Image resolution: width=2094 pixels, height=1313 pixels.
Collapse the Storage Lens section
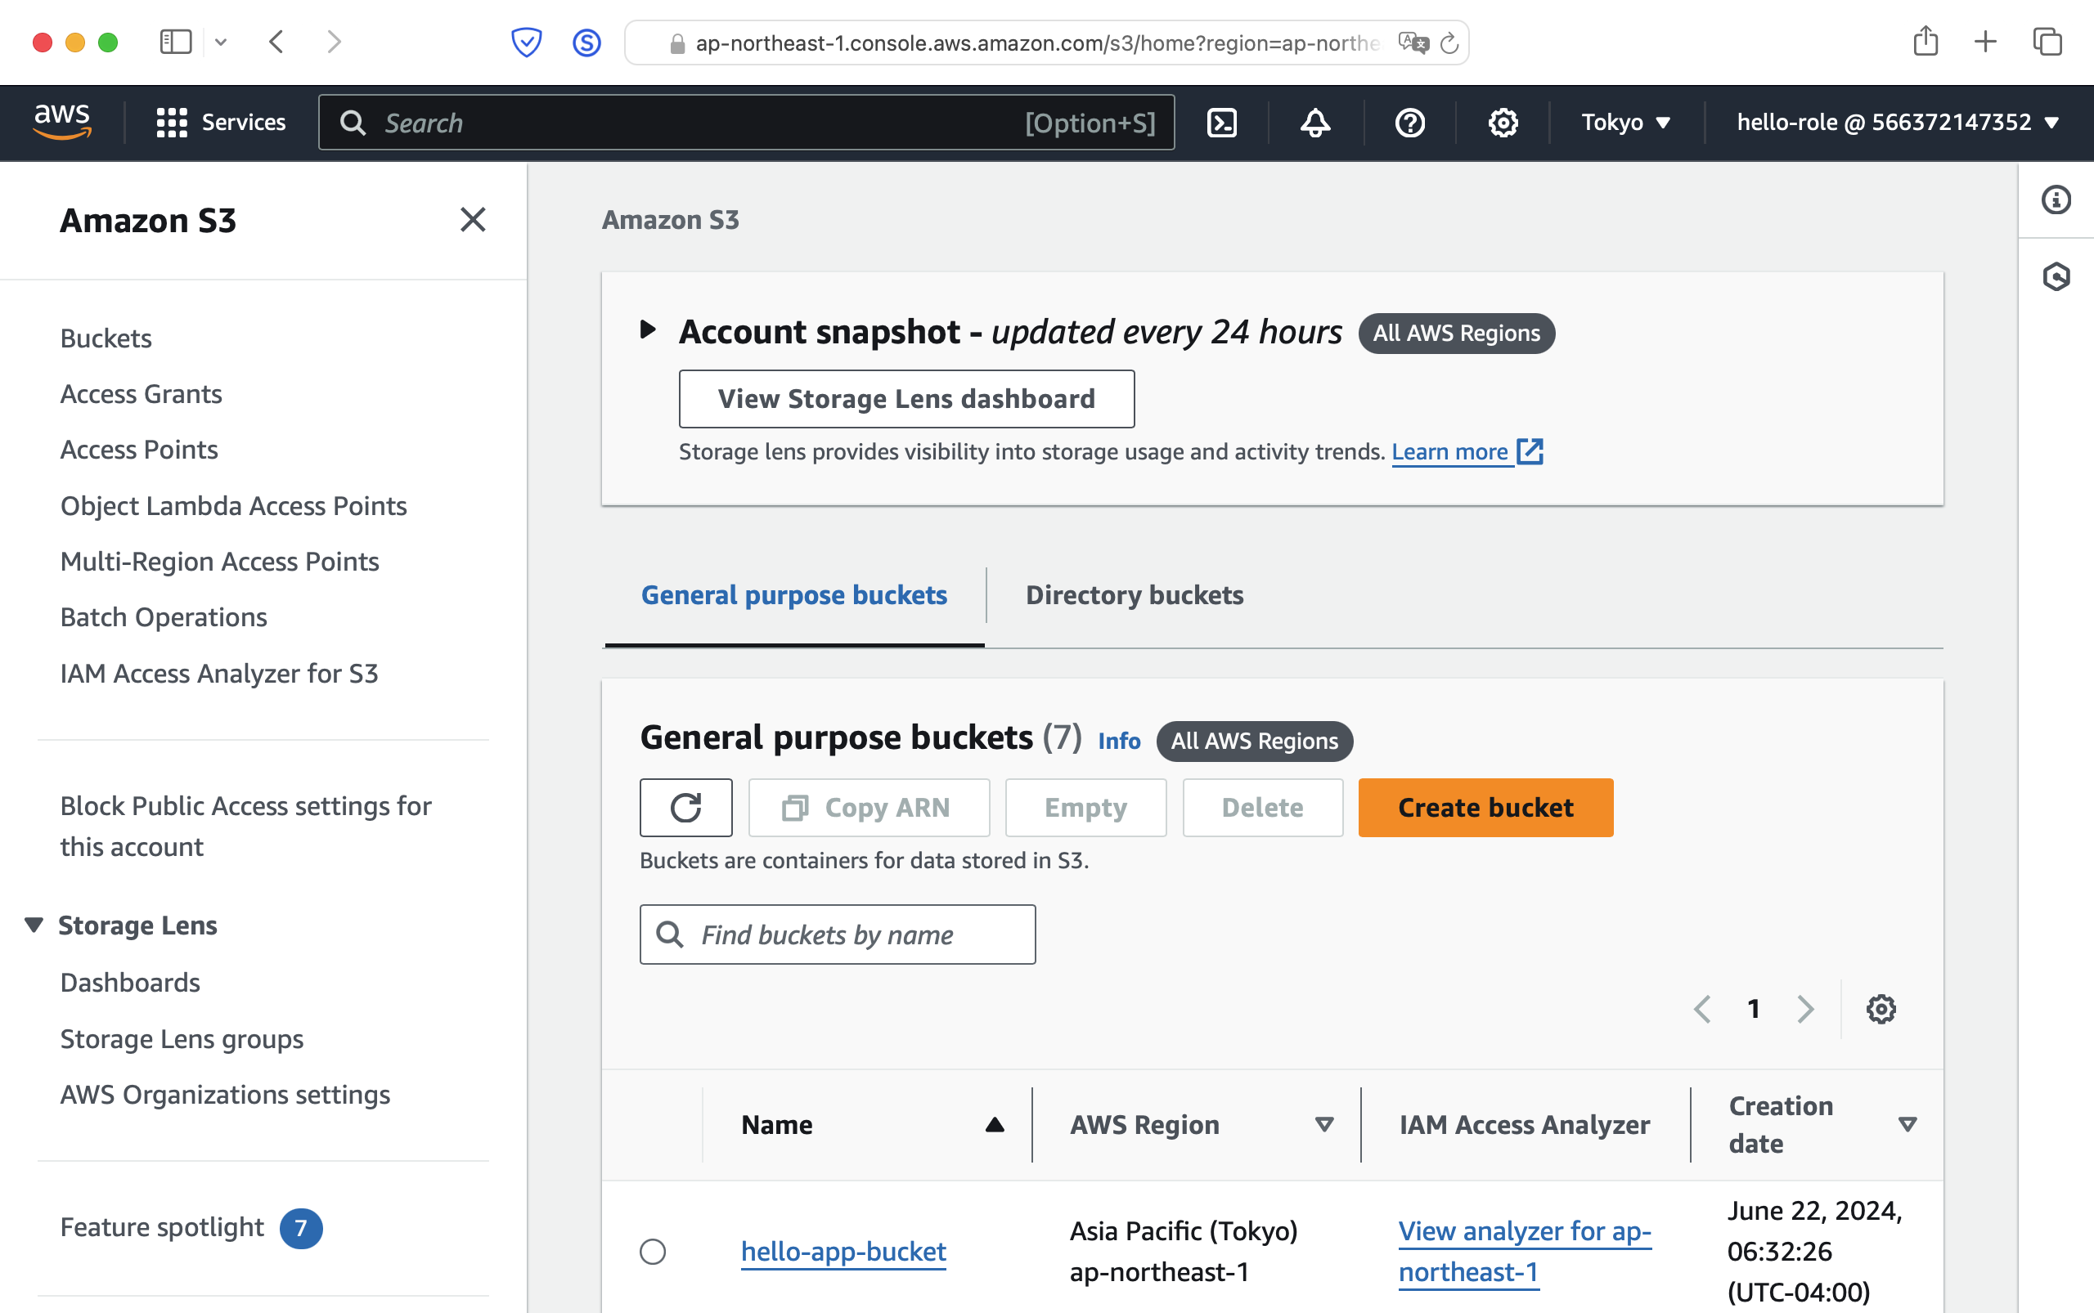click(34, 925)
